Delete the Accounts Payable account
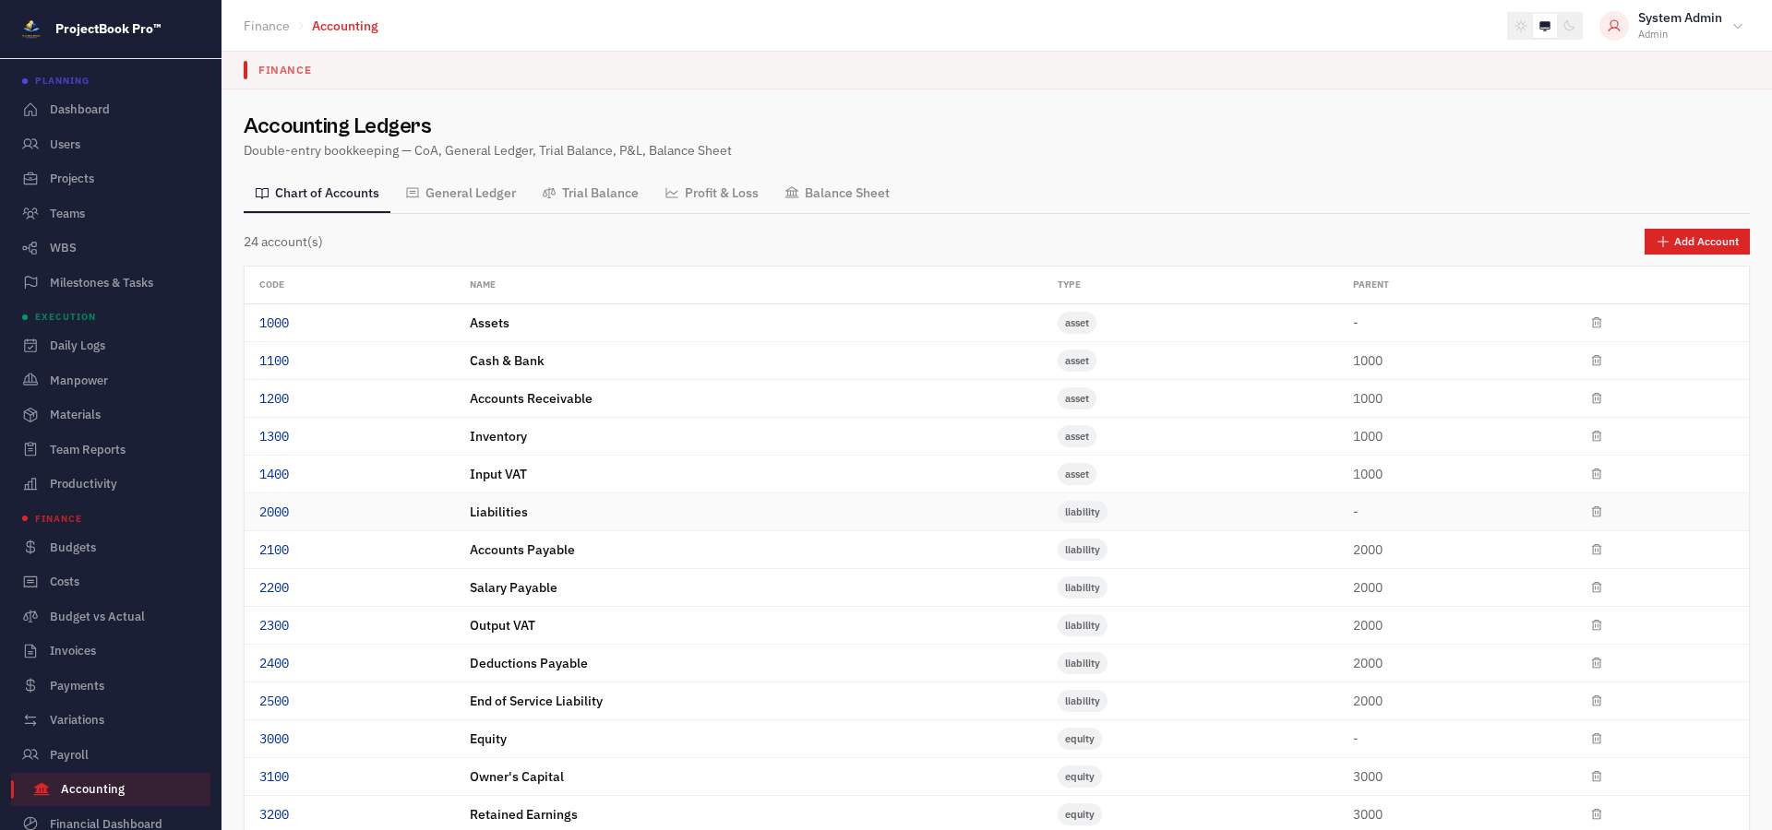Image resolution: width=1772 pixels, height=830 pixels. pos(1597,550)
